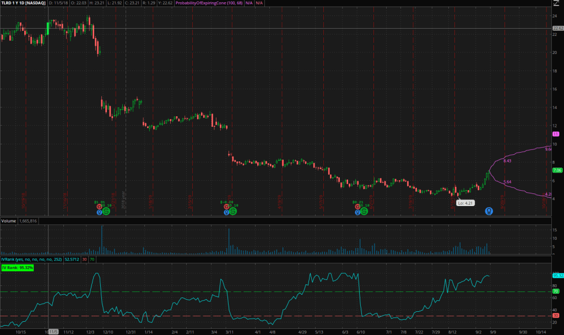Click the green 7.06 last price marker

coord(557,171)
